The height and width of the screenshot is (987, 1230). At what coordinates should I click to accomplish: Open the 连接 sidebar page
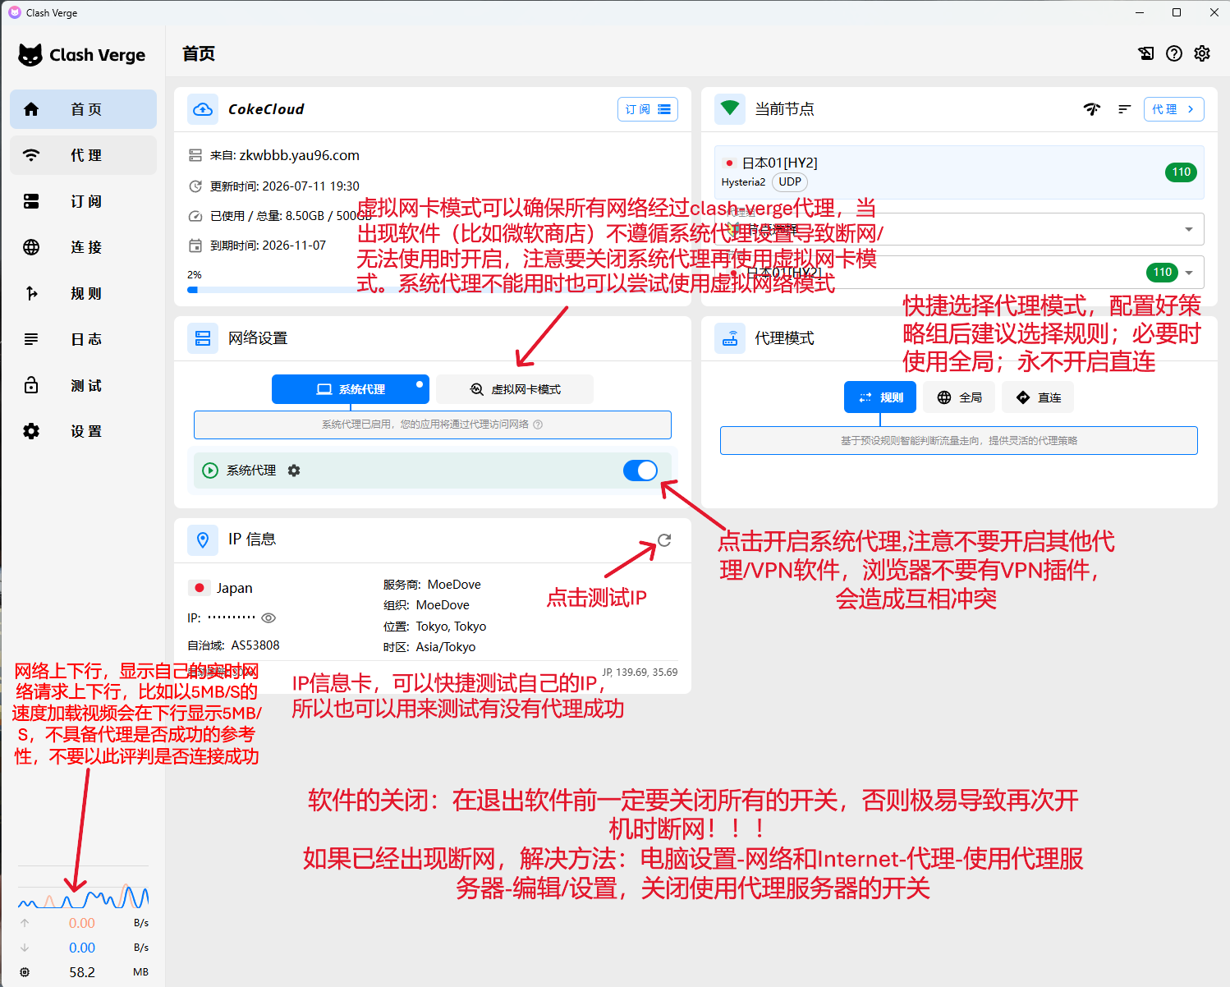83,247
